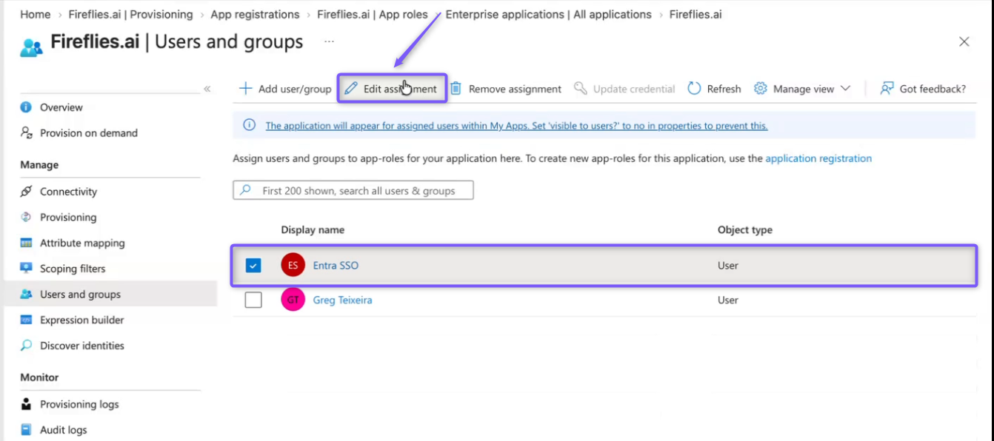Viewport: 994px width, 441px height.
Task: Click the Remove assignment trash icon
Action: click(456, 89)
